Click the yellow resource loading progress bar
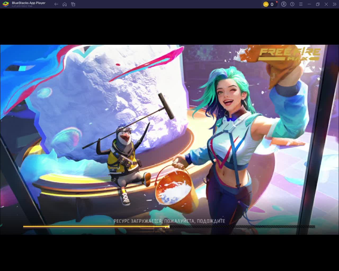The image size is (339, 271). 169,227
